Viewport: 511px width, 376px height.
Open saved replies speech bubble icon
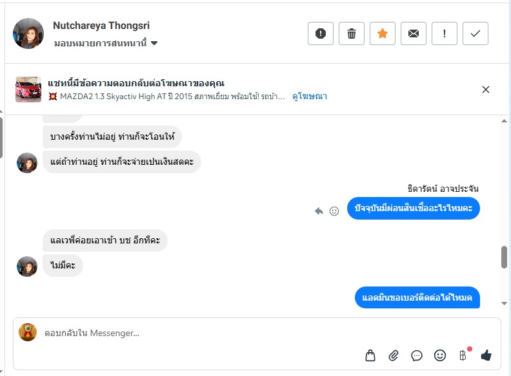417,355
